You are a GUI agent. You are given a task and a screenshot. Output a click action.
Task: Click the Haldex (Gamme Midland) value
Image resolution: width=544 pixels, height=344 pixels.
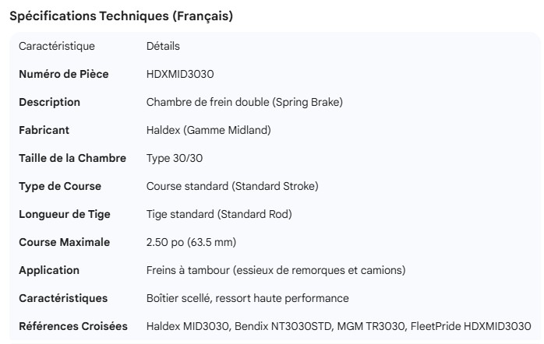point(209,130)
